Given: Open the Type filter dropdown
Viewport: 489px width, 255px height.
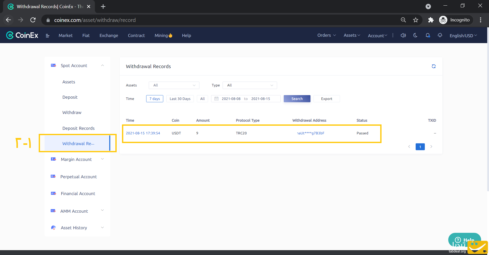Looking at the screenshot, I should pyautogui.click(x=250, y=85).
